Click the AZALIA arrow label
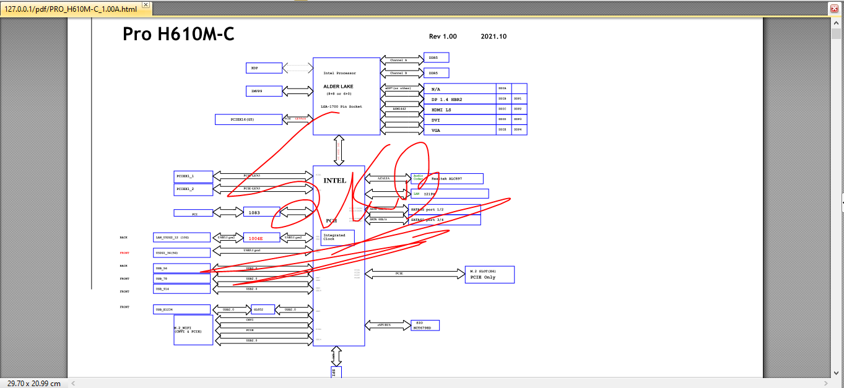This screenshot has width=844, height=388. pyautogui.click(x=384, y=178)
